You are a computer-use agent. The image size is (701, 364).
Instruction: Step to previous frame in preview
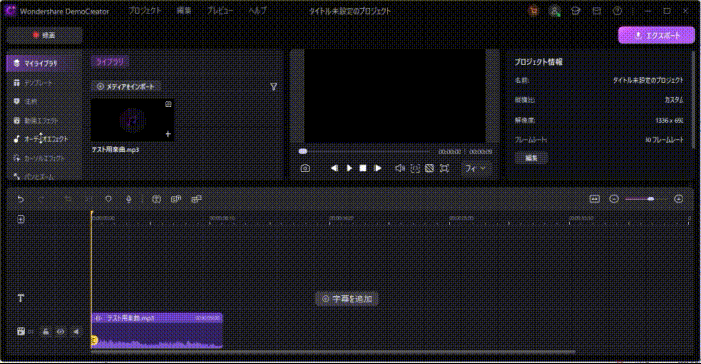coord(334,168)
